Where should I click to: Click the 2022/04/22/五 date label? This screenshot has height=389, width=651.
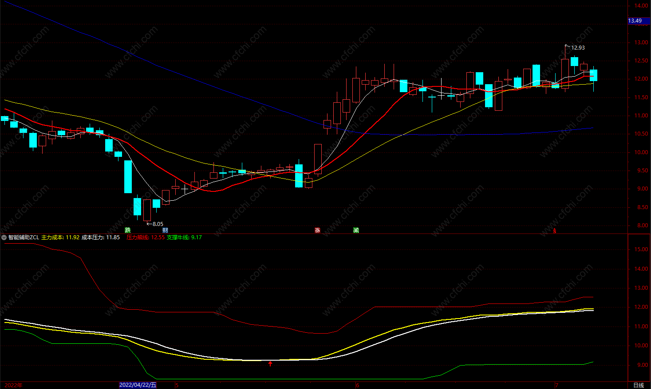pyautogui.click(x=138, y=385)
